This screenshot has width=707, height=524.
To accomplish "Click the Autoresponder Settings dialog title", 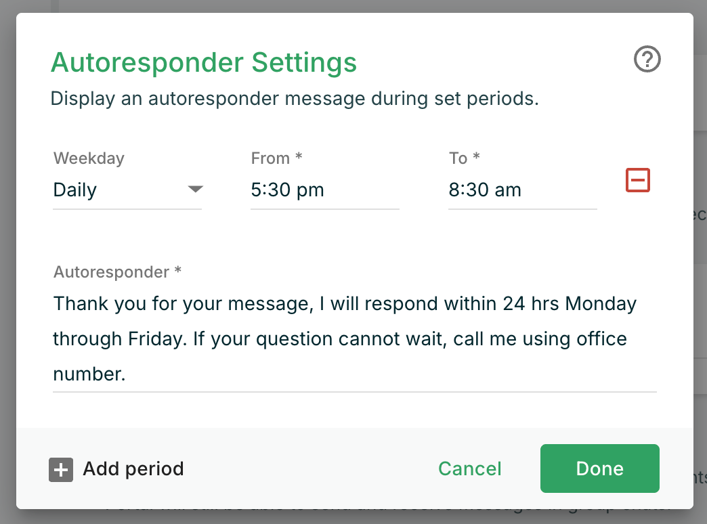I will click(x=204, y=63).
